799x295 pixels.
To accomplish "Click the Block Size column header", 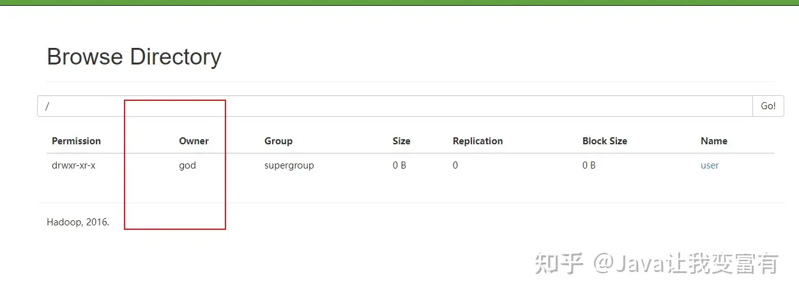I will click(604, 141).
